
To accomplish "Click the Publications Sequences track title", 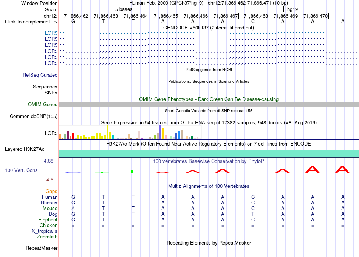I will point(209,81).
